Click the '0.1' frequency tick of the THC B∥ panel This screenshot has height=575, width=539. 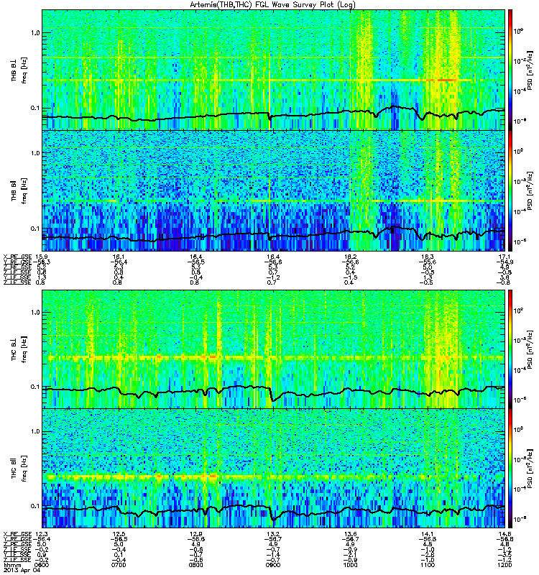(x=35, y=506)
